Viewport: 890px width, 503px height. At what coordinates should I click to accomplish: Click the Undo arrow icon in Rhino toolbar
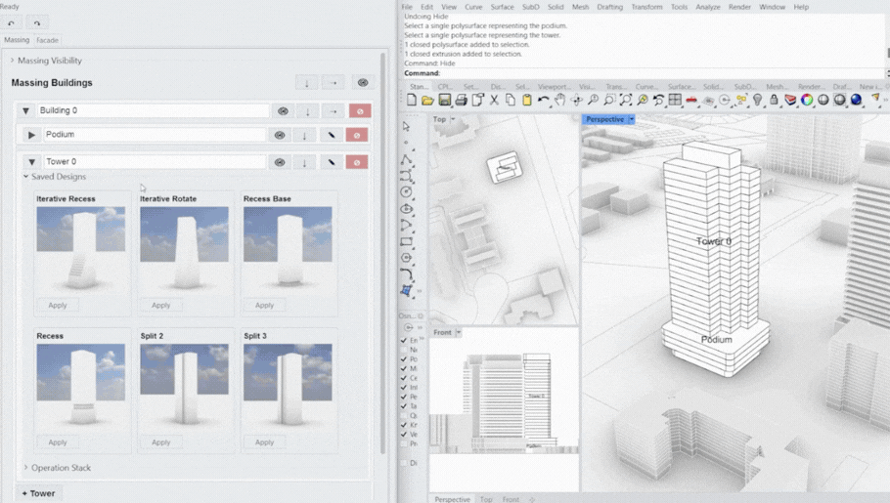[543, 100]
